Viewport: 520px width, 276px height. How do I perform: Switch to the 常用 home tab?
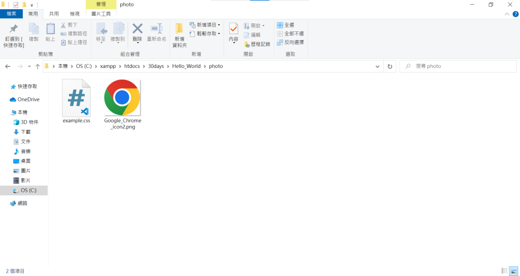pyautogui.click(x=33, y=14)
